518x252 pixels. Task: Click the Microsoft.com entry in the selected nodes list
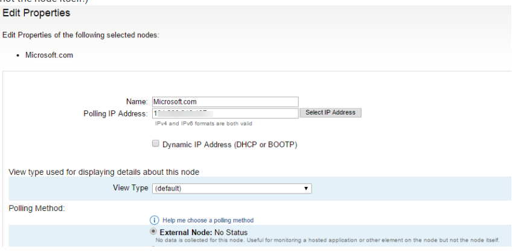coord(50,55)
